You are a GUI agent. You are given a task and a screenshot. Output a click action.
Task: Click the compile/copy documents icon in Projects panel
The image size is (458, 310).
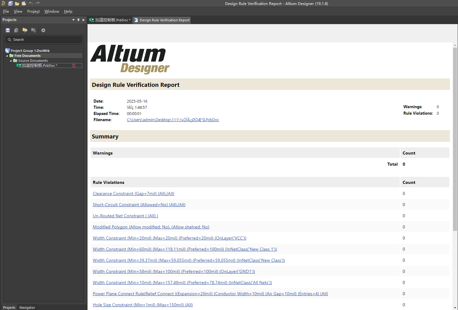click(x=16, y=30)
